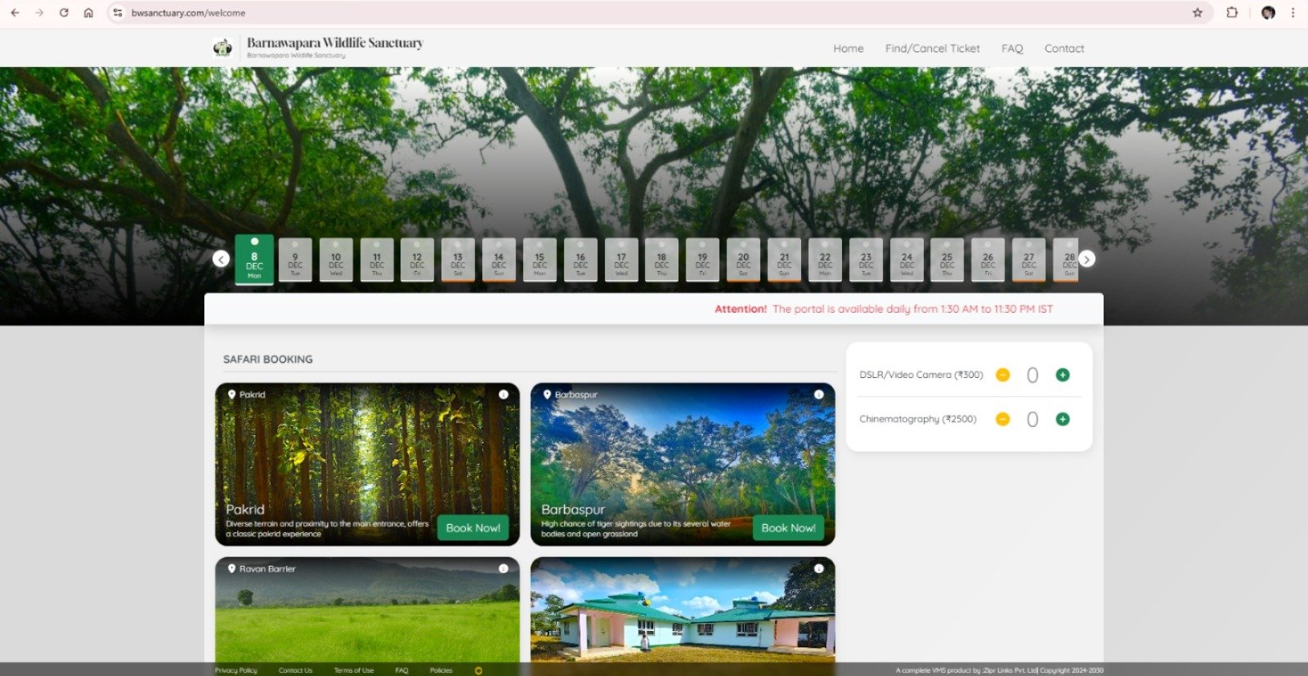Bookmark this page with star icon
The width and height of the screenshot is (1308, 676).
click(1198, 12)
